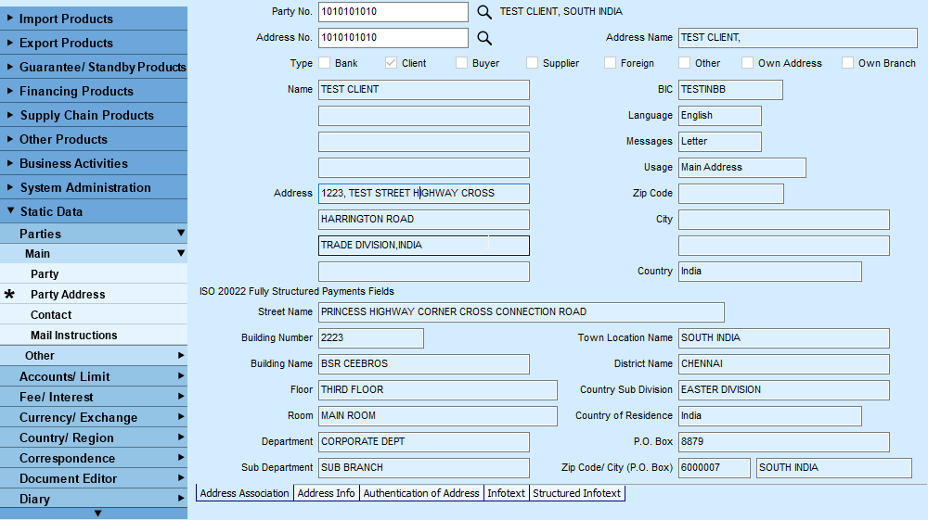Select the Party Address menu item

[x=94, y=294]
